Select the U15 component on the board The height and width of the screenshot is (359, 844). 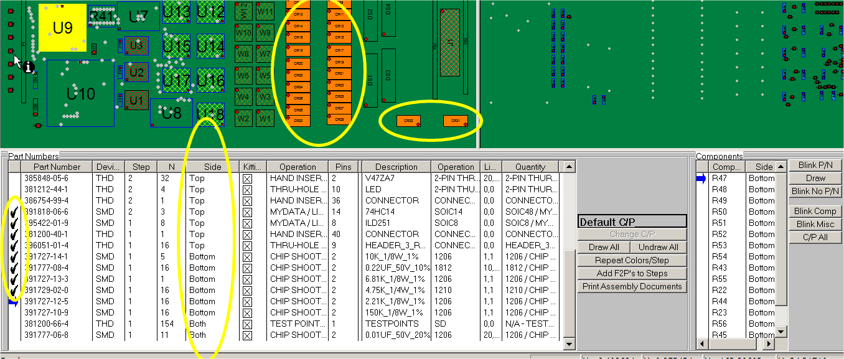point(176,46)
